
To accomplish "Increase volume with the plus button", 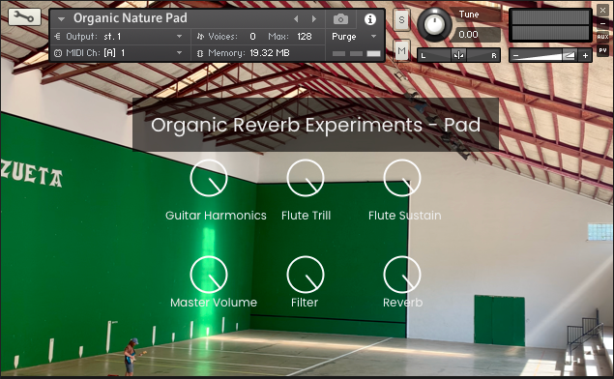I will pyautogui.click(x=585, y=56).
